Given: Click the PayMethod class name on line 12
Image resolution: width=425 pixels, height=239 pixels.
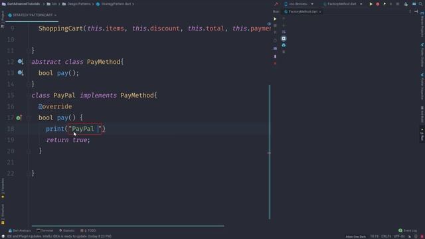Looking at the screenshot, I should 104,62.
